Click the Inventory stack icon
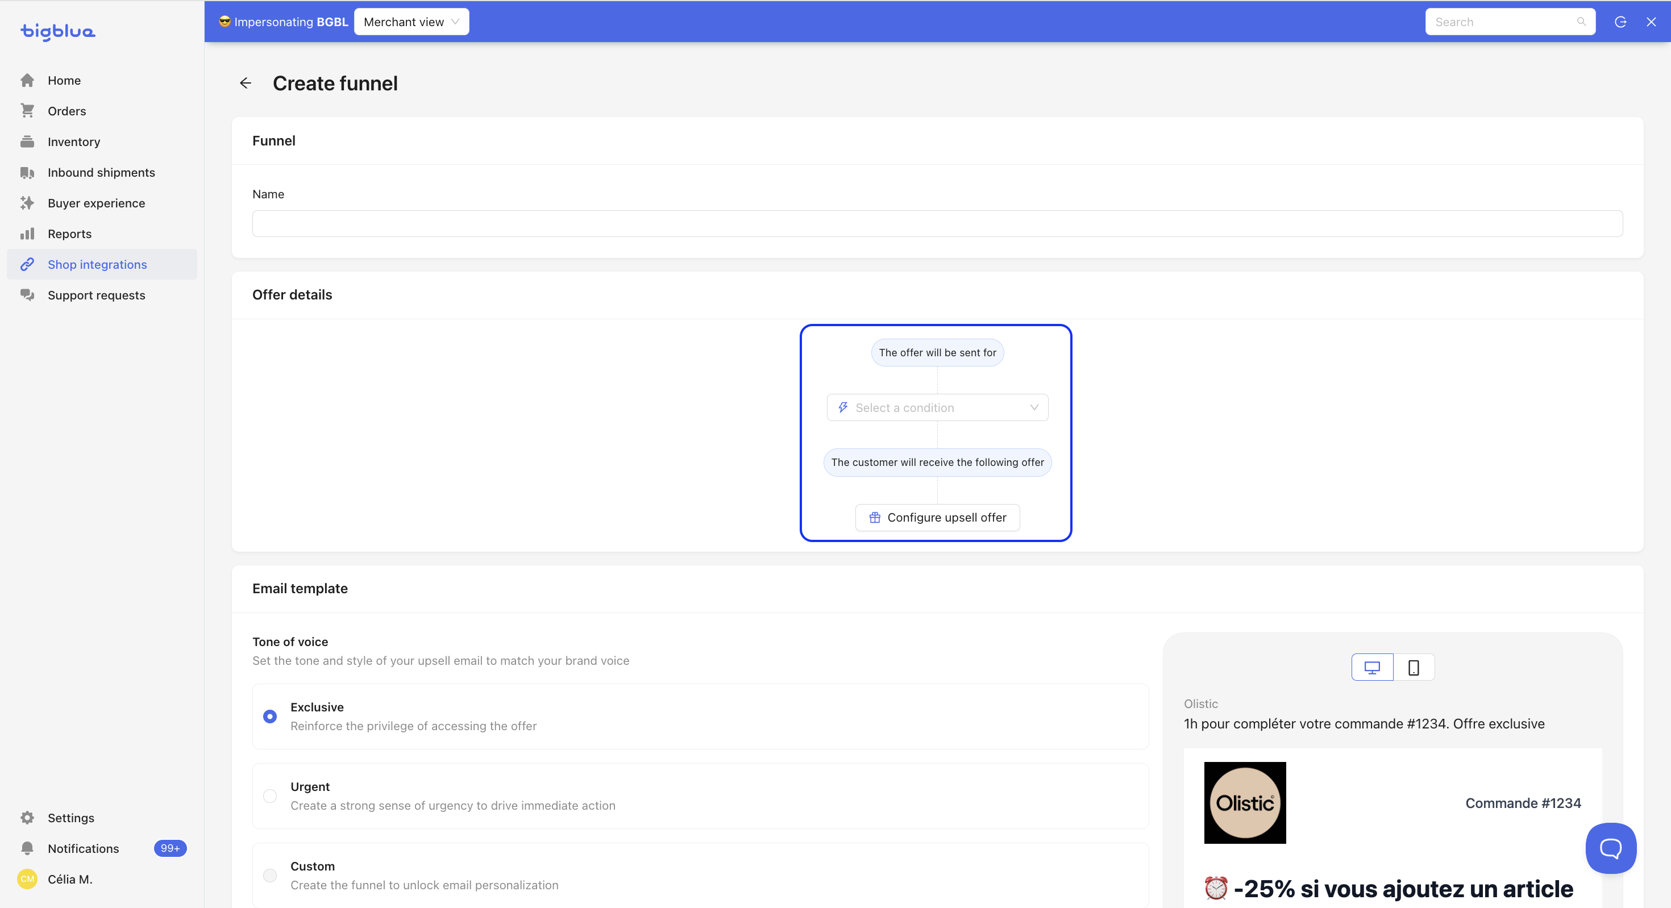The height and width of the screenshot is (908, 1671). click(x=27, y=141)
